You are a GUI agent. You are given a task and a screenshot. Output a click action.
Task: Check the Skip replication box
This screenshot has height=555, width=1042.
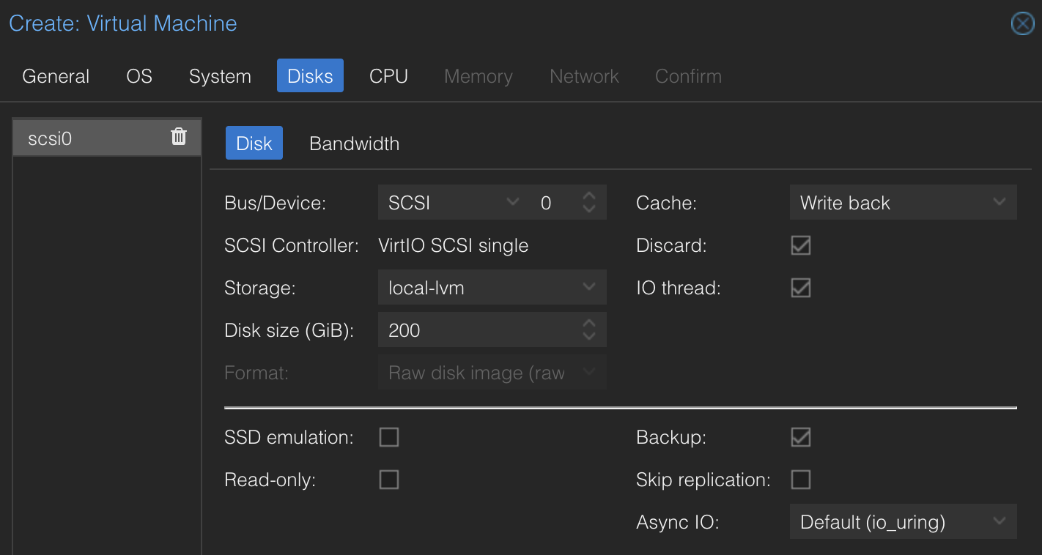(800, 480)
